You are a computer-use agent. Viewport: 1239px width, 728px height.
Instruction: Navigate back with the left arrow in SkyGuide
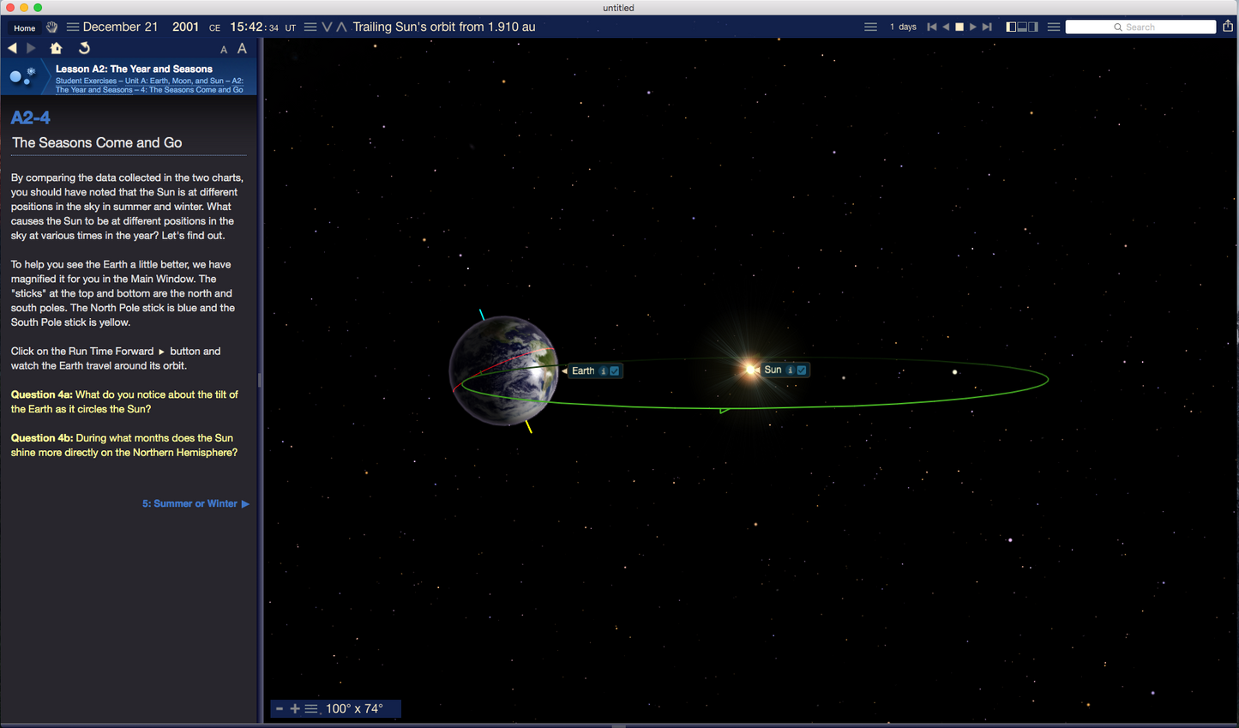[12, 48]
